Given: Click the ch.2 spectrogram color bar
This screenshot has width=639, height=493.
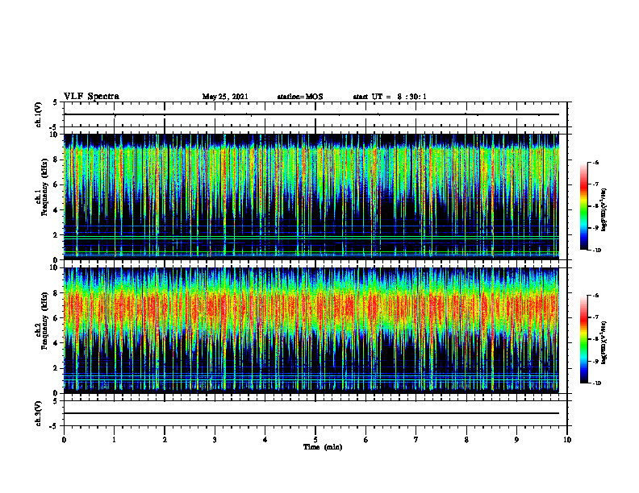Looking at the screenshot, I should pyautogui.click(x=583, y=339).
